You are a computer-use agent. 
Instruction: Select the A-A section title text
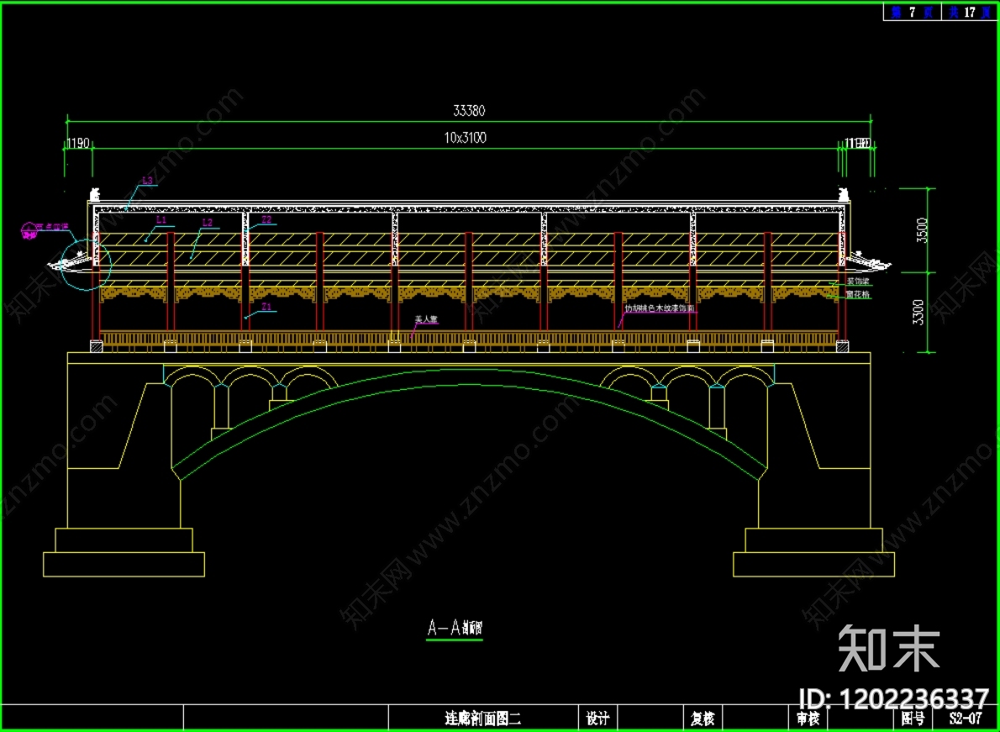[x=455, y=628]
